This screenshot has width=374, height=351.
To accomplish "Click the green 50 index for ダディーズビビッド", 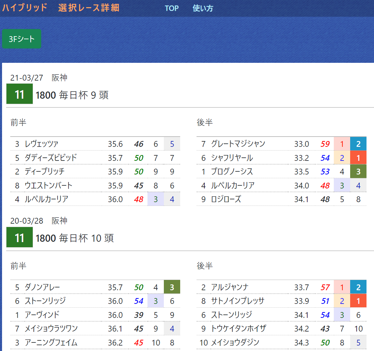I will (139, 158).
